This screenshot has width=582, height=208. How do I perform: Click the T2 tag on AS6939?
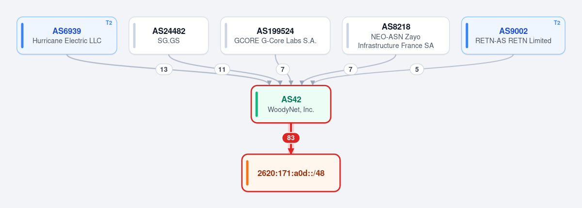(109, 23)
